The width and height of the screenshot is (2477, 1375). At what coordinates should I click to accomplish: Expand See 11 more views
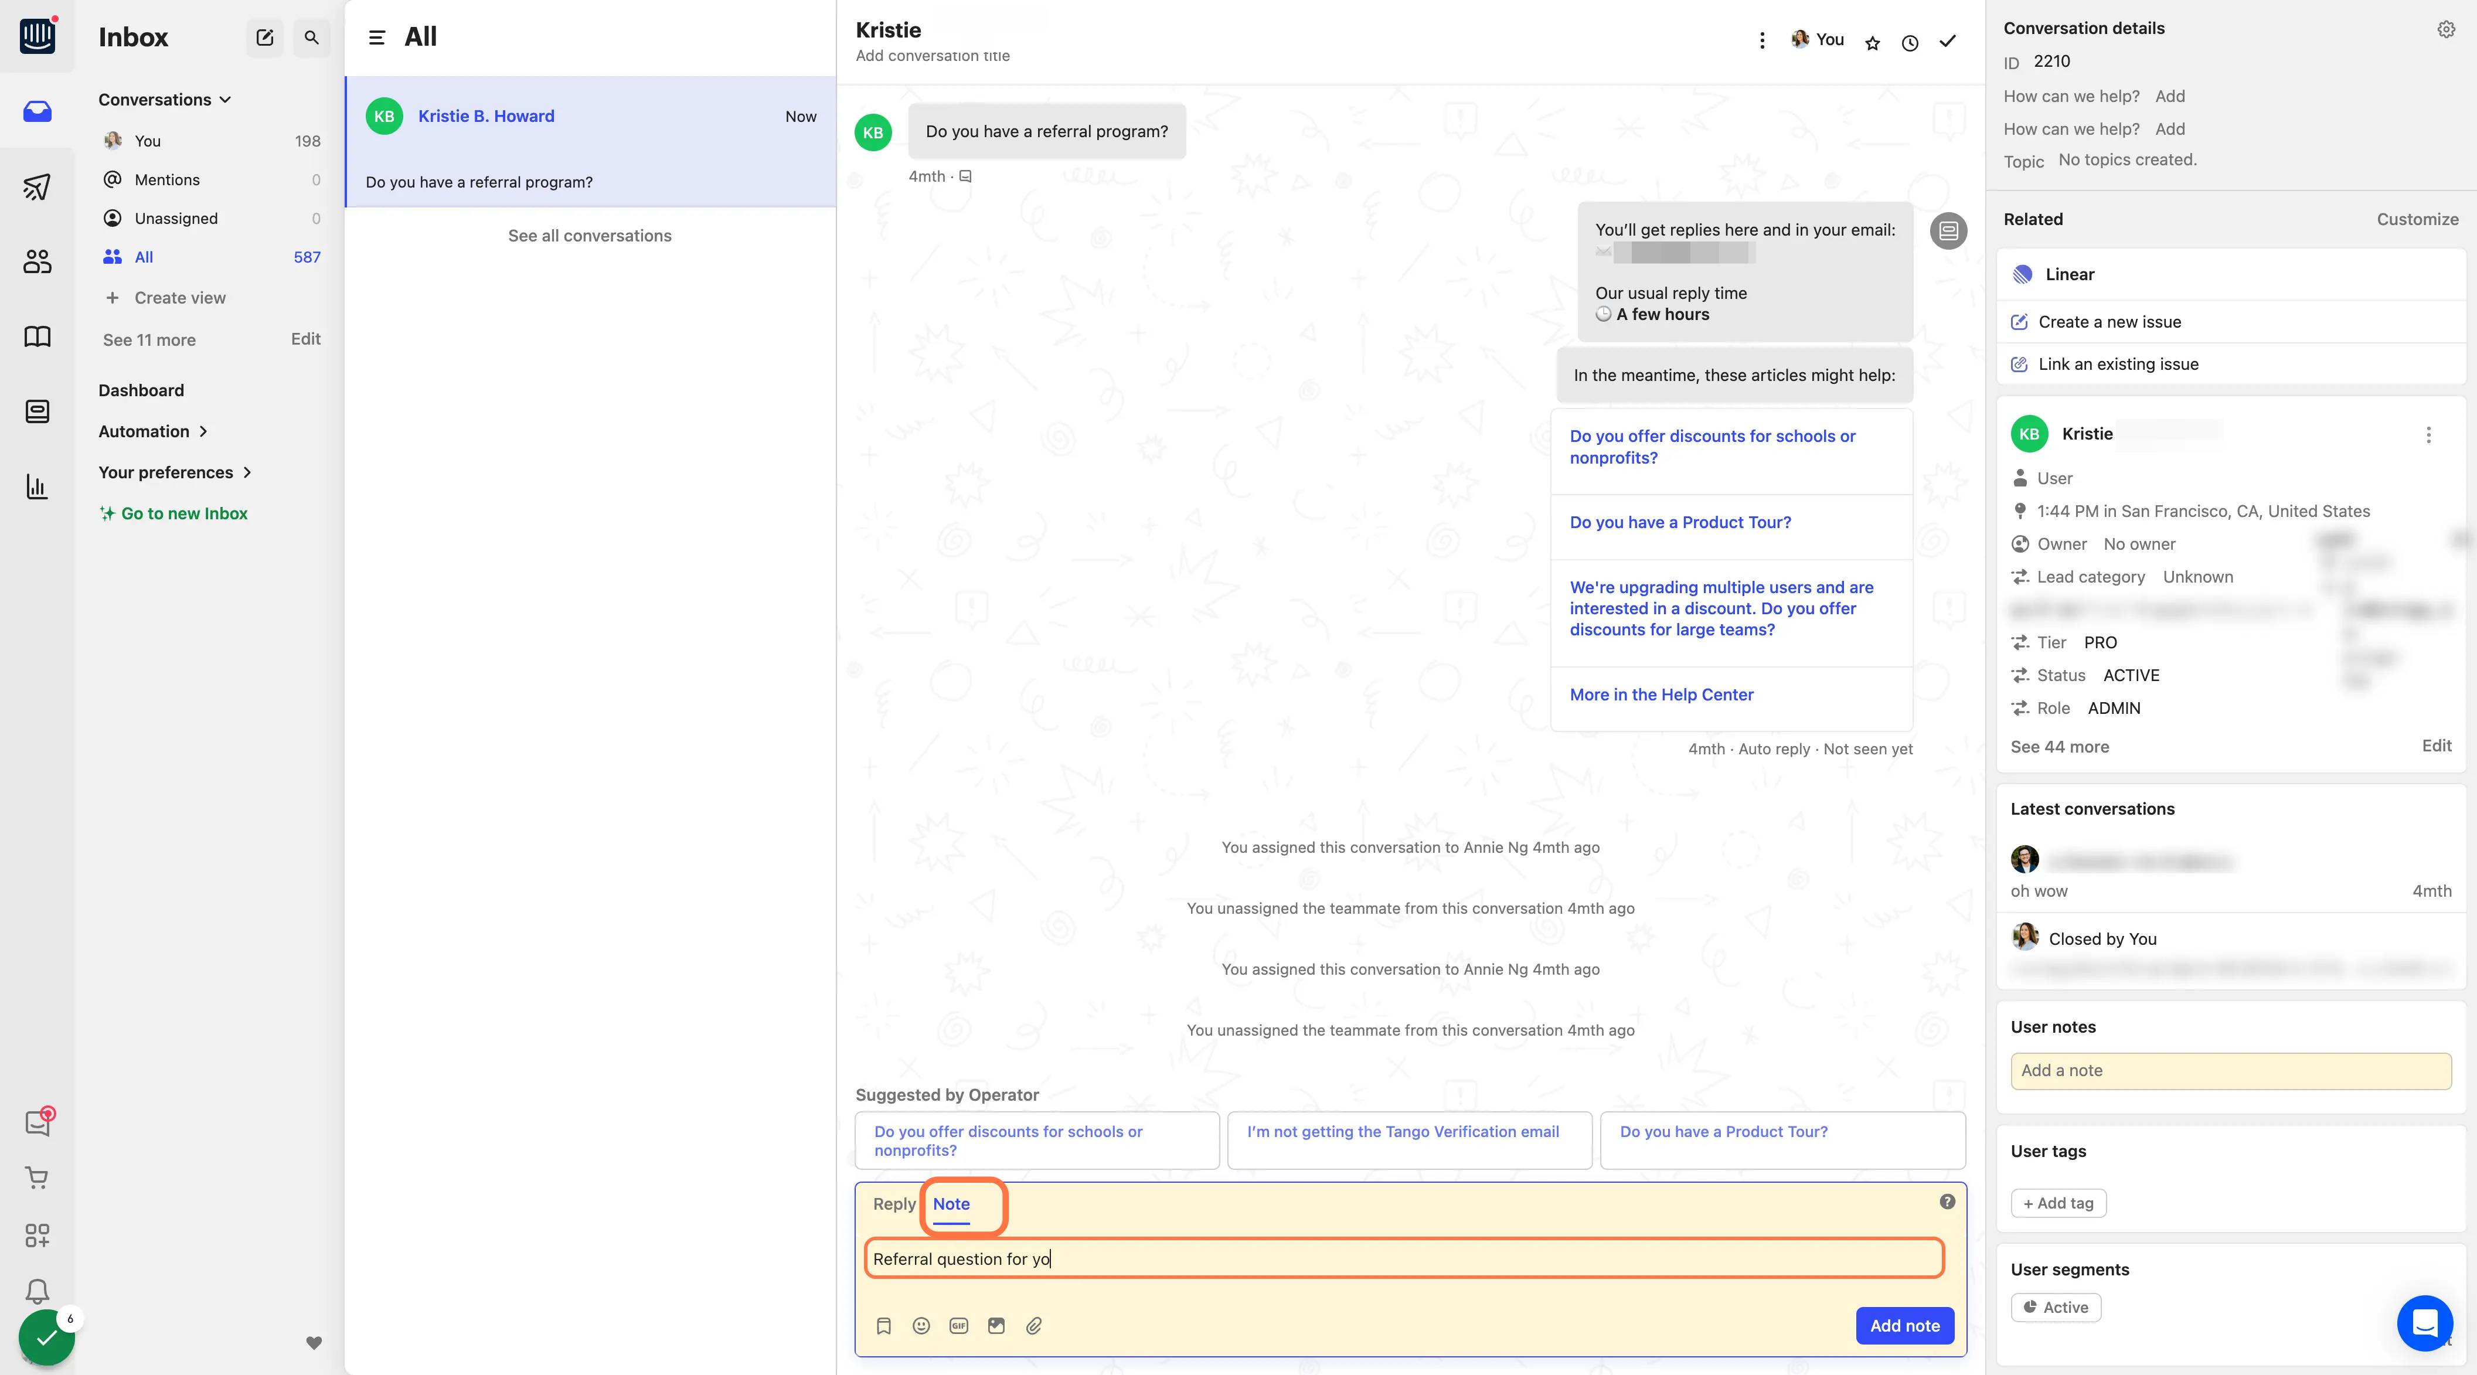pyautogui.click(x=149, y=339)
